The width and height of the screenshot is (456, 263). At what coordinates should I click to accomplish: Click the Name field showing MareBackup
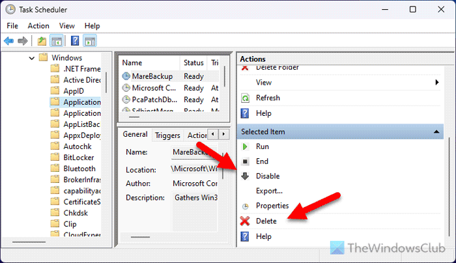pos(194,152)
